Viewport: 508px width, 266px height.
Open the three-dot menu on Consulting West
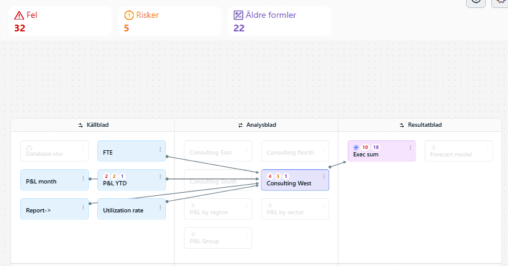click(324, 177)
